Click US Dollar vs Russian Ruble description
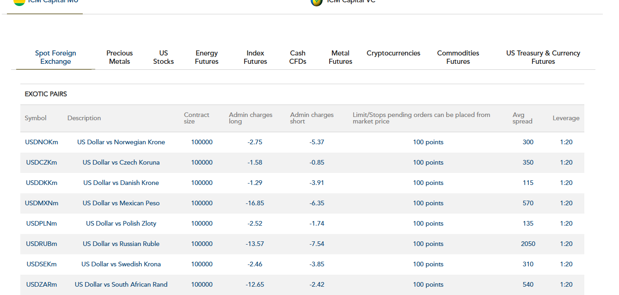Image resolution: width=619 pixels, height=295 pixels. 121,244
